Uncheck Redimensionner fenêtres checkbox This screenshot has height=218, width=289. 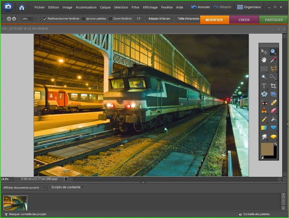coord(45,19)
